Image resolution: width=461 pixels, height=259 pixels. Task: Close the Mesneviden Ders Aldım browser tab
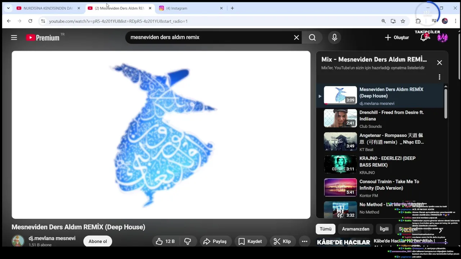(150, 8)
